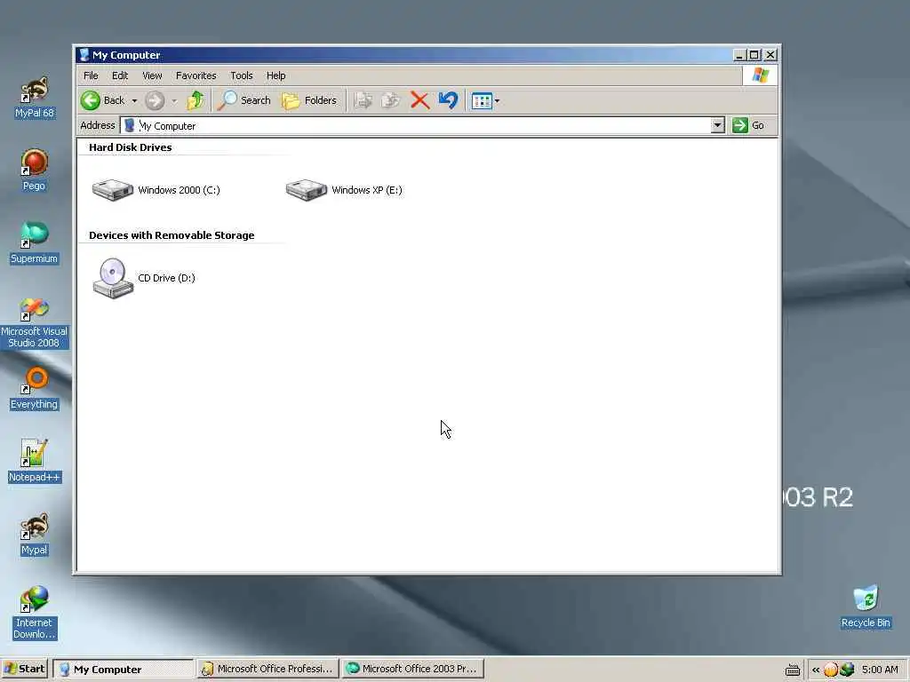910x682 pixels.
Task: Click the Forward arrow button
Action: (x=155, y=100)
